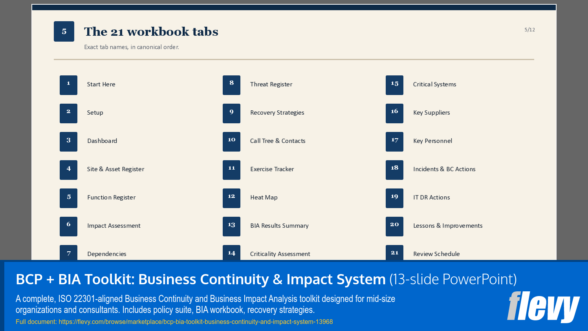588x331 pixels.
Task: Select the 'Setup' tab name
Action: pyautogui.click(x=95, y=113)
